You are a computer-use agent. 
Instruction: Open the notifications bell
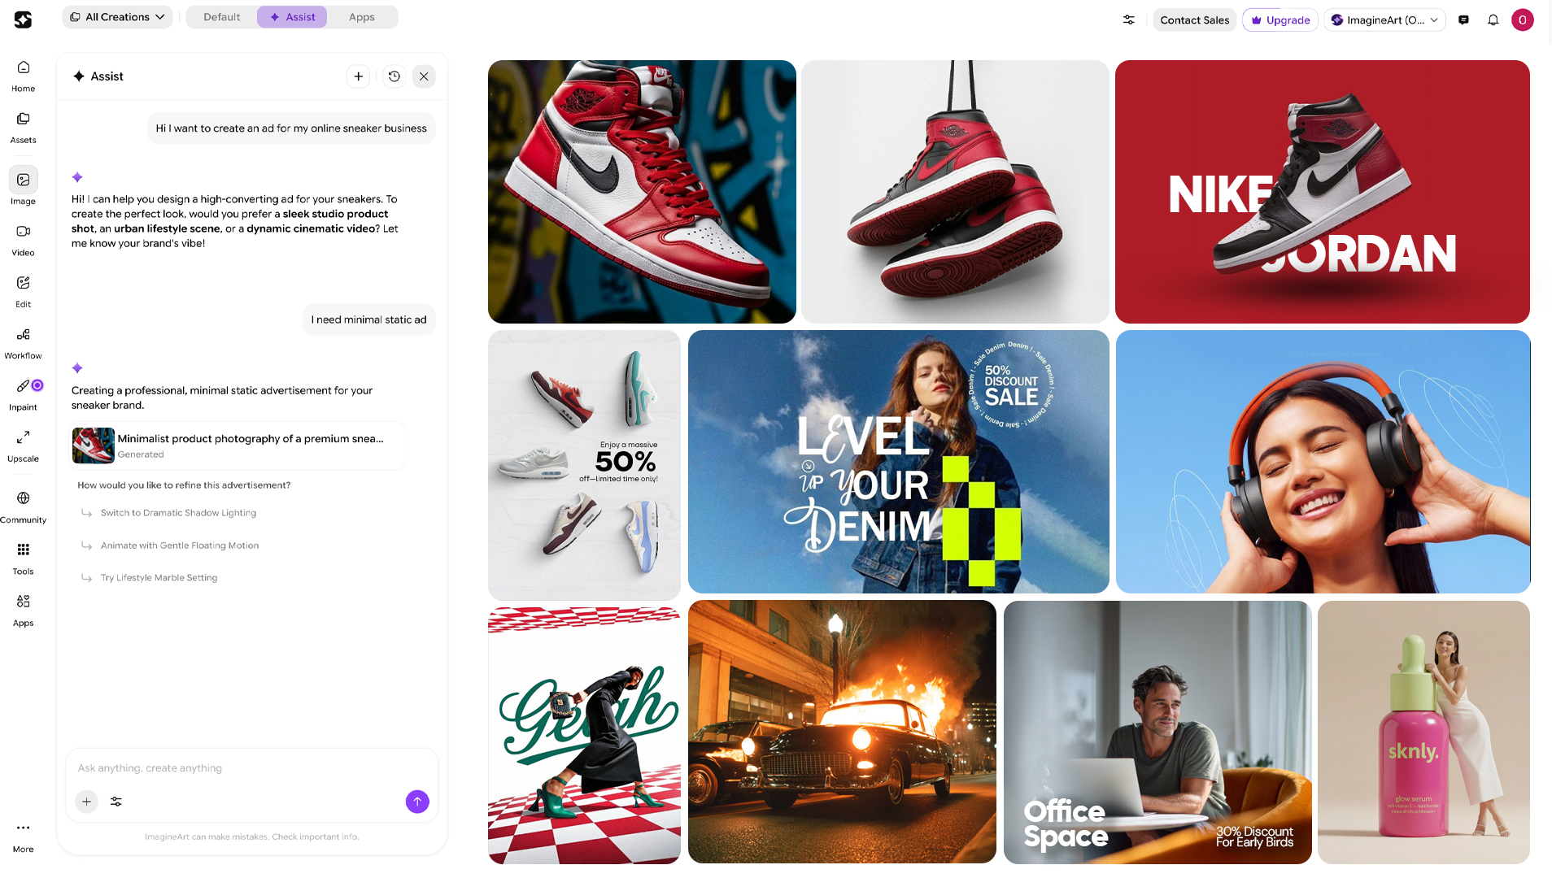click(1493, 20)
